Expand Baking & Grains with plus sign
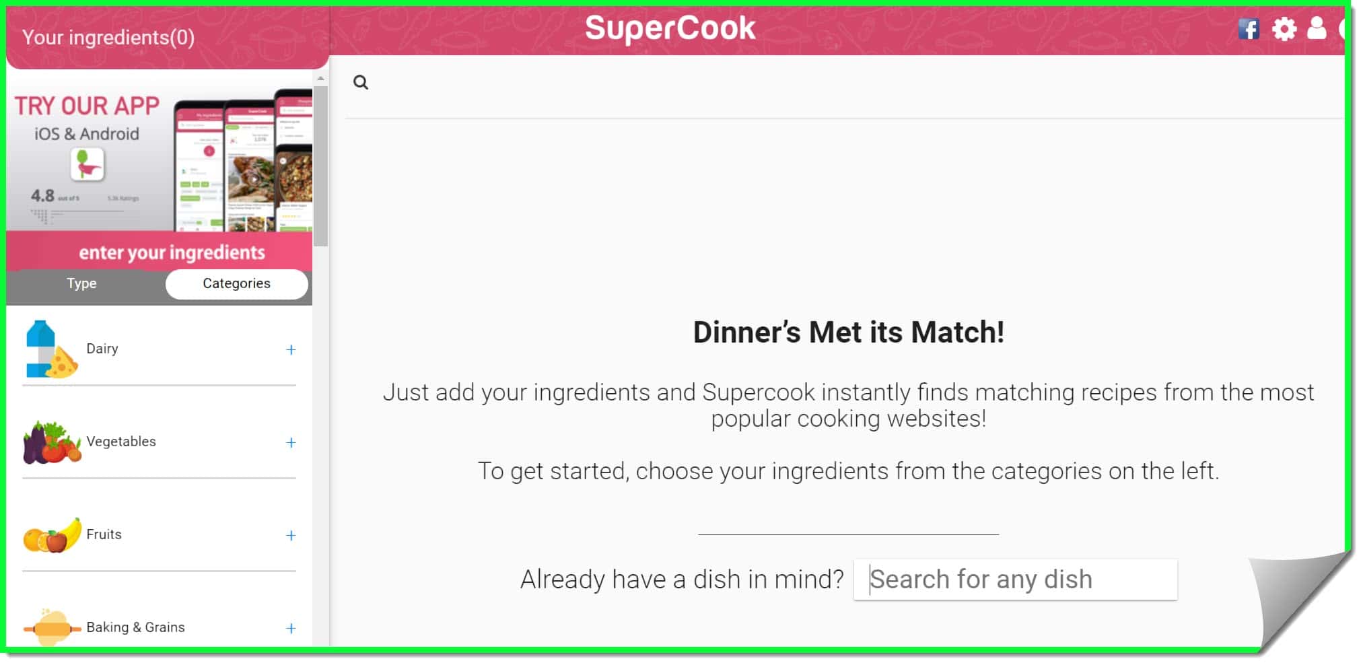This screenshot has height=663, width=1361. 291,629
